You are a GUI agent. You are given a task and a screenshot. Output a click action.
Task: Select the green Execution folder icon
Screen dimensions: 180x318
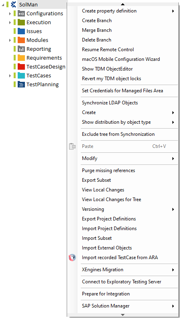(21, 22)
